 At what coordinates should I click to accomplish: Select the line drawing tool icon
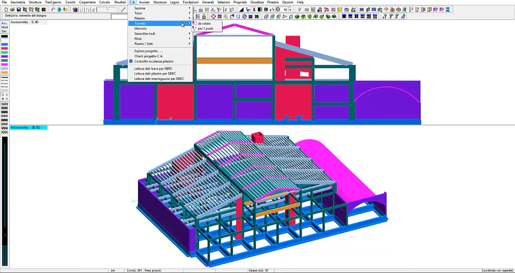point(123,10)
